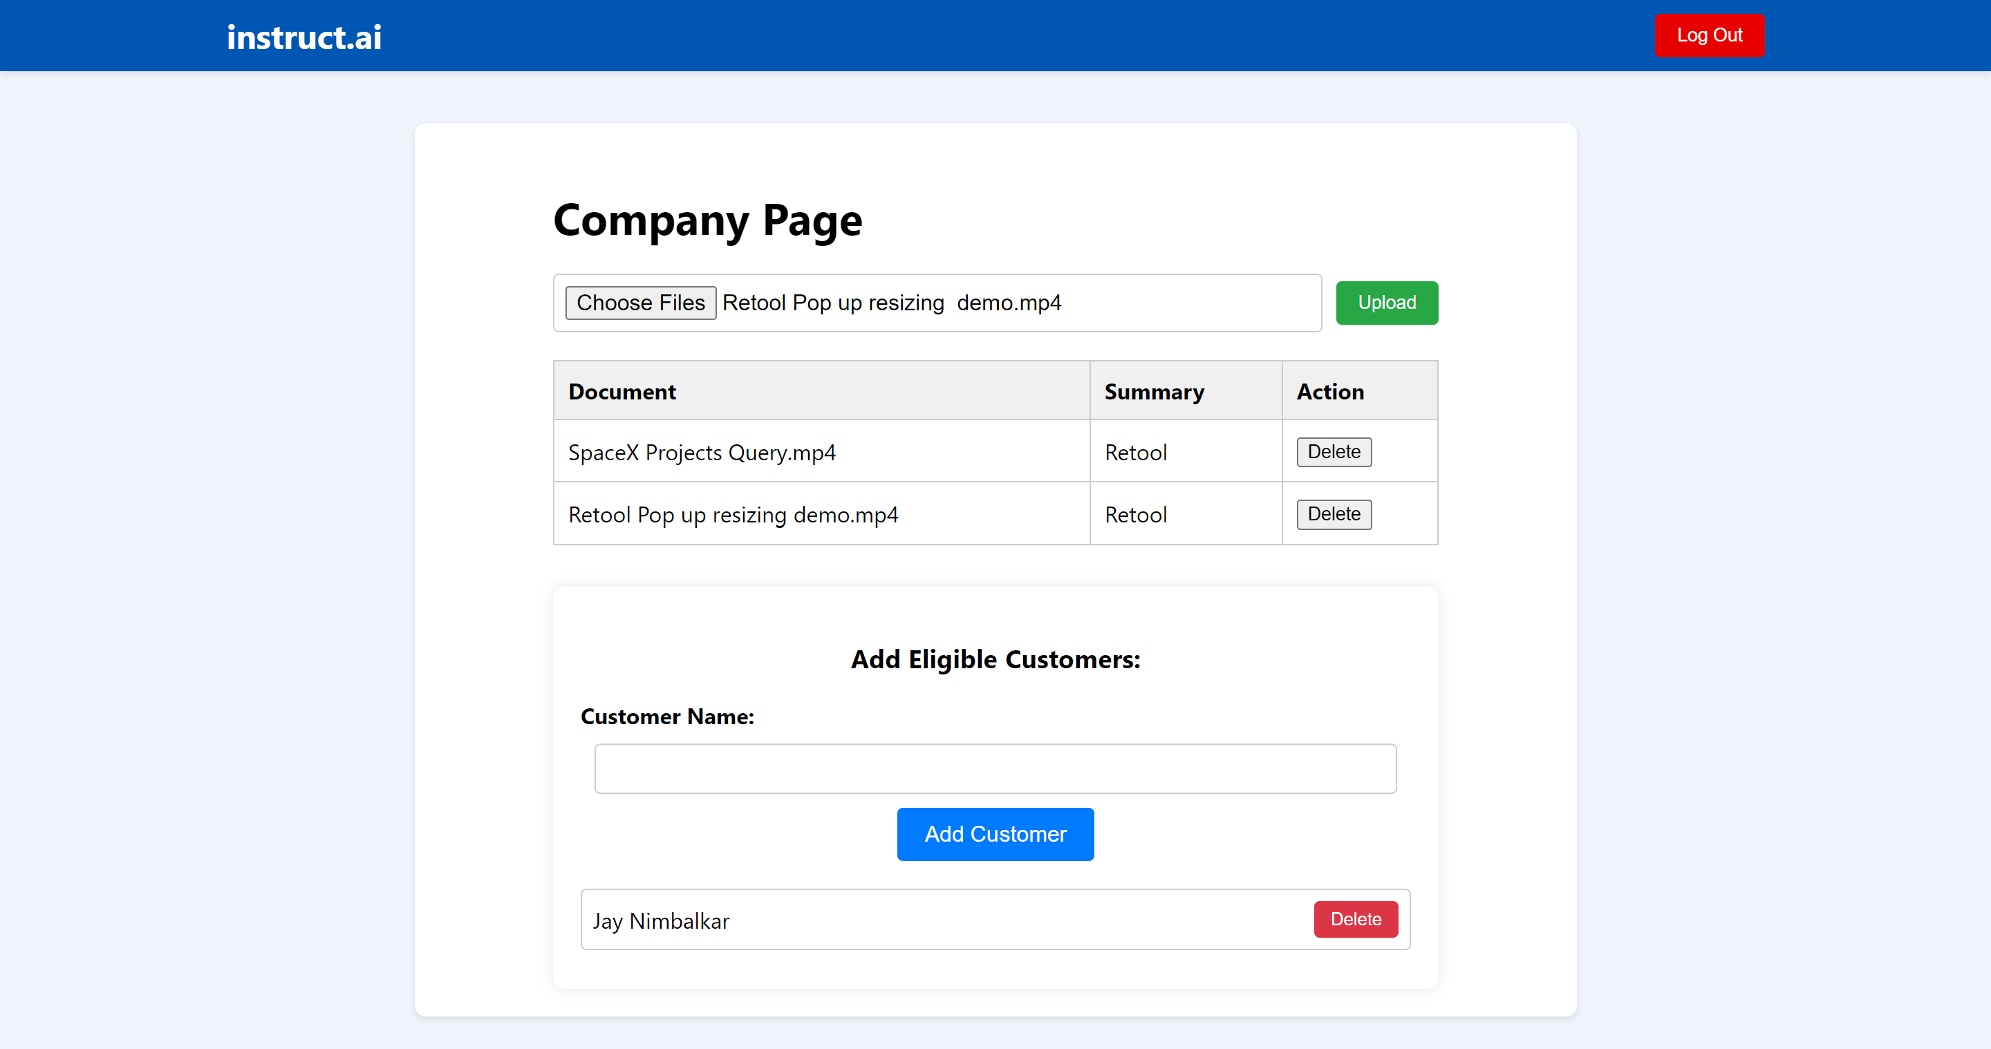Focus the Customer Name input field
The height and width of the screenshot is (1049, 1991).
click(995, 768)
